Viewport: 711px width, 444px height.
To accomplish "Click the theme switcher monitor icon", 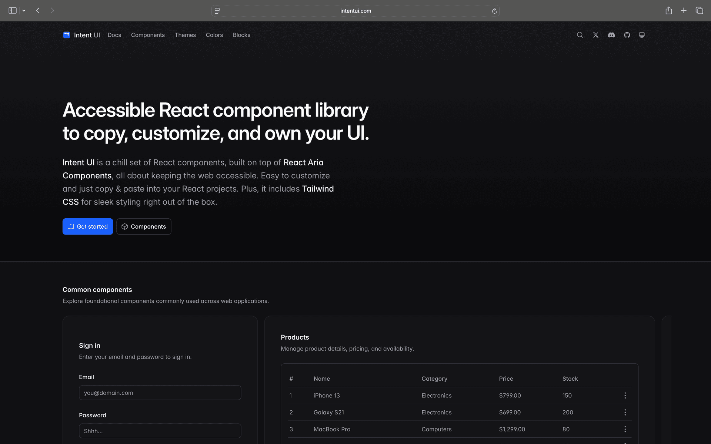I will point(642,35).
